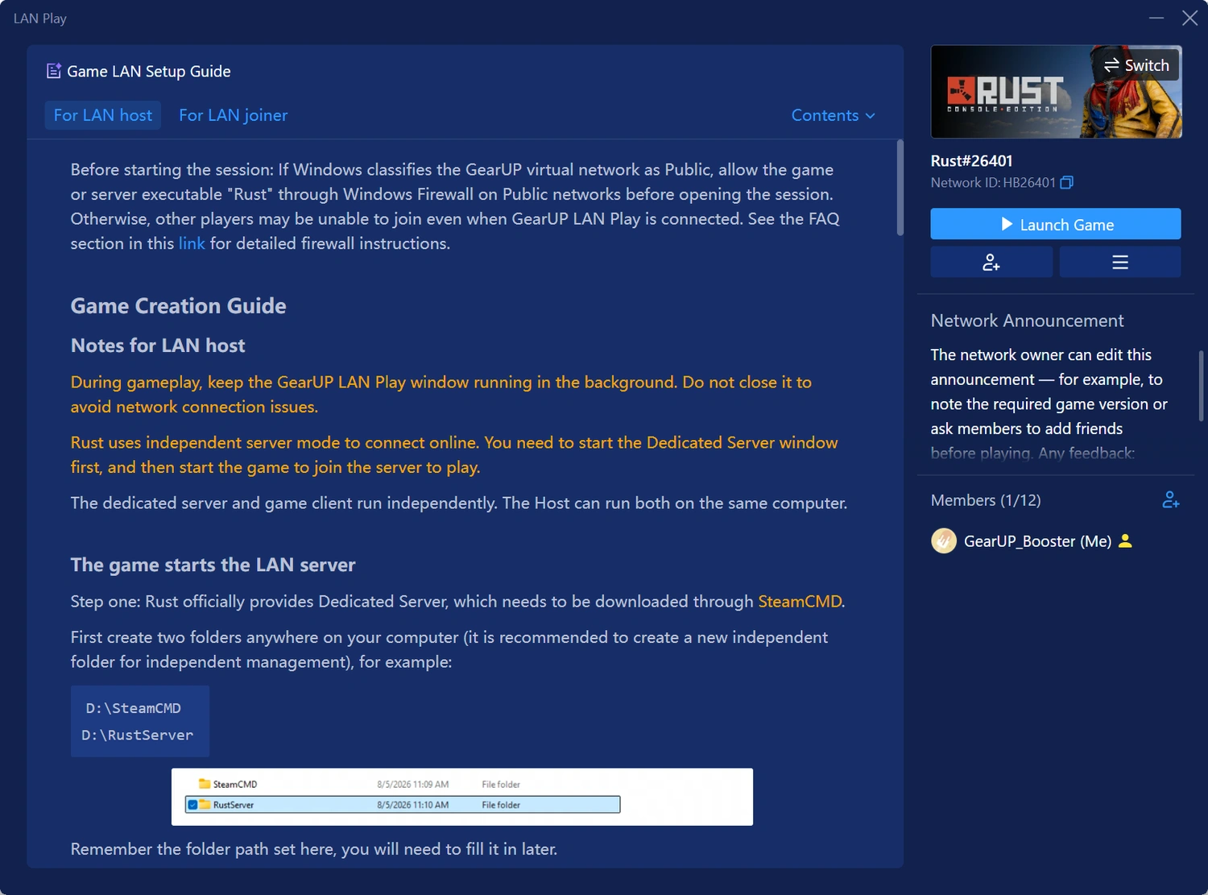Screen dimensions: 1208x895
Task: Open the firewall instructions link
Action: click(x=192, y=243)
